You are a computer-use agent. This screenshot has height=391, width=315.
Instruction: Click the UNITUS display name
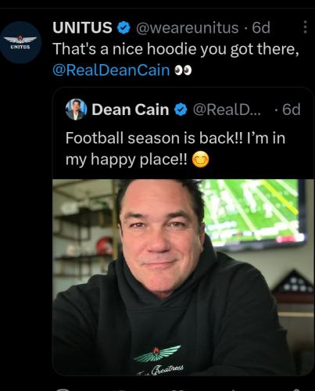[82, 27]
